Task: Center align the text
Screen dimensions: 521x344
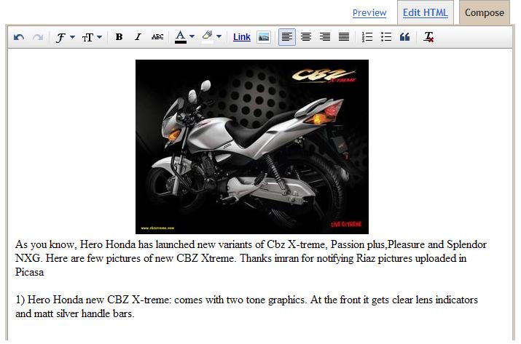Action: click(x=306, y=37)
